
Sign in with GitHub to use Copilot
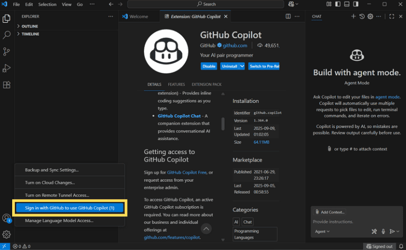click(x=70, y=208)
